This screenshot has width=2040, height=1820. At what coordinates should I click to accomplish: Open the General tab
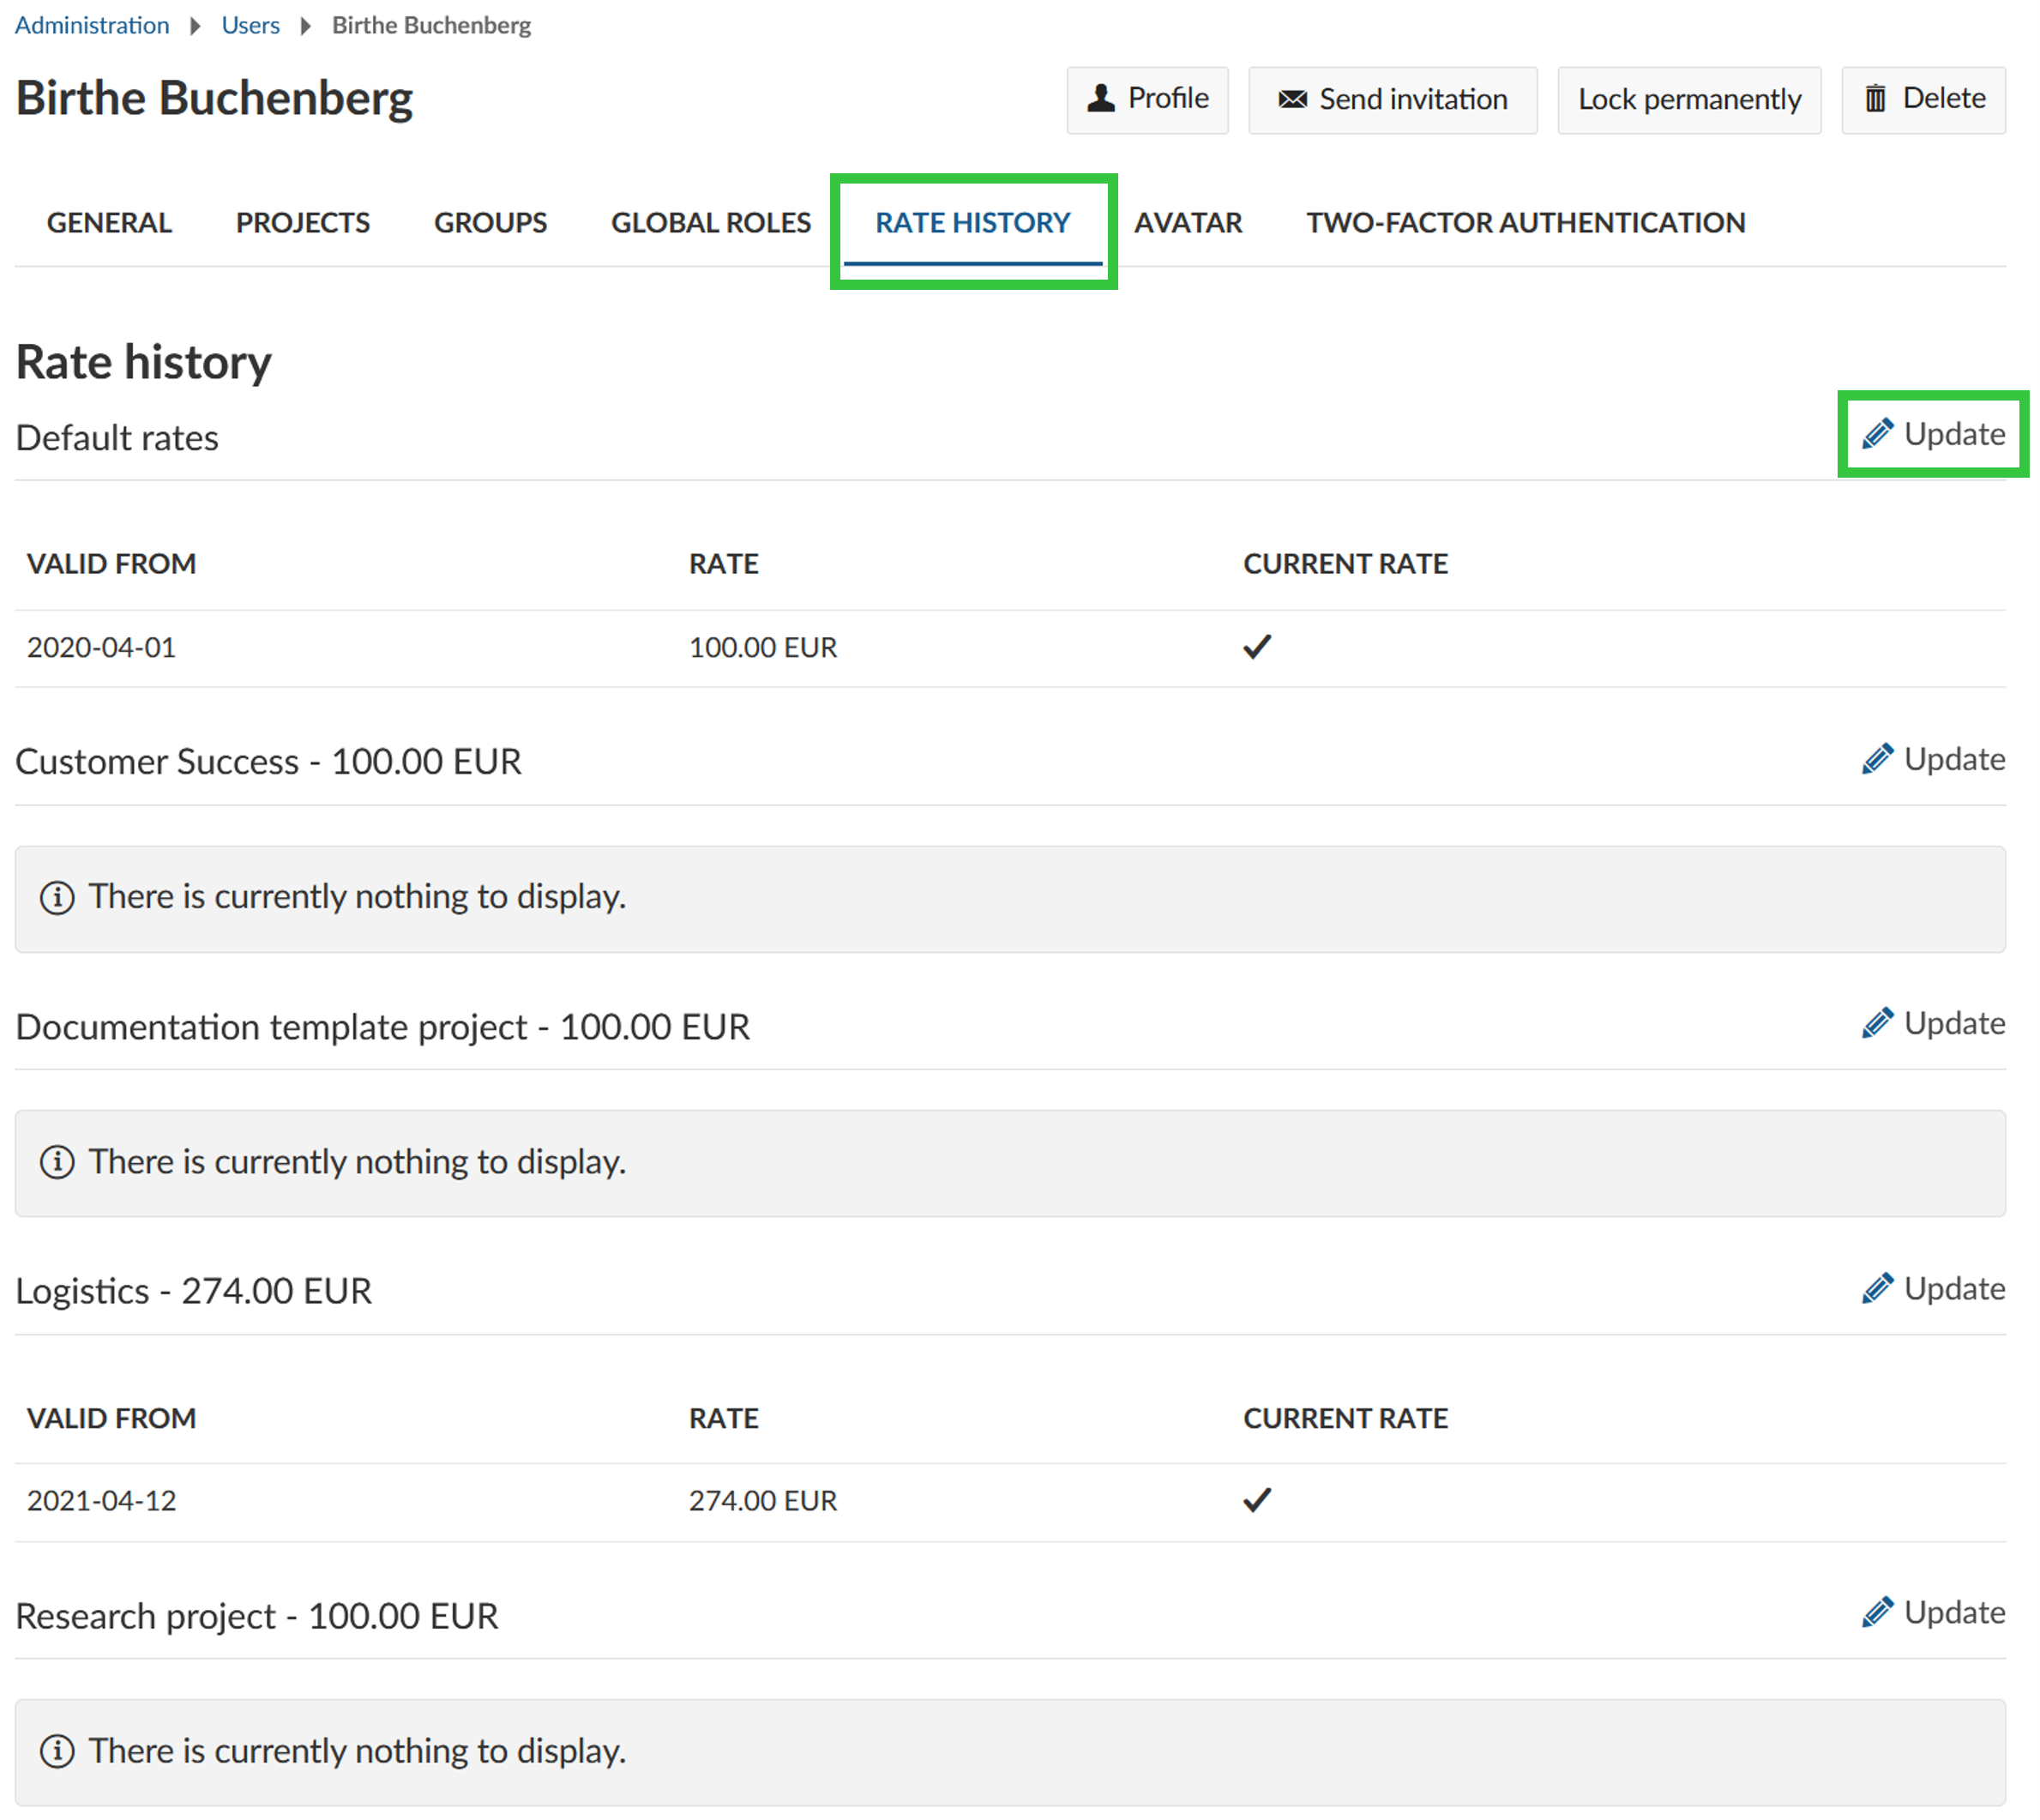(109, 222)
